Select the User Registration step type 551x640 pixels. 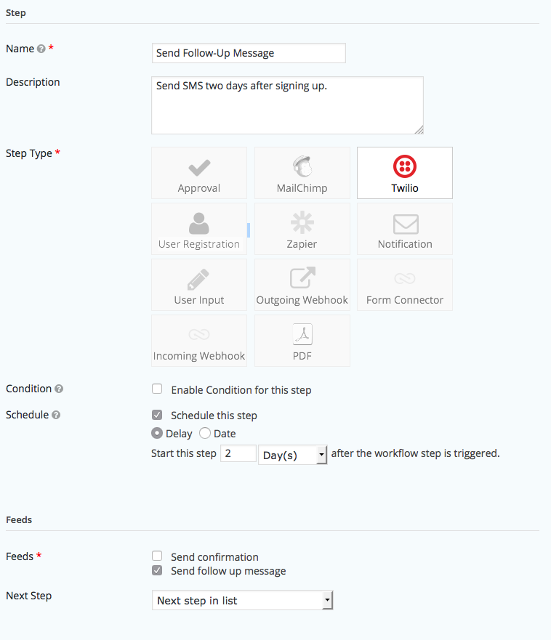coord(199,229)
